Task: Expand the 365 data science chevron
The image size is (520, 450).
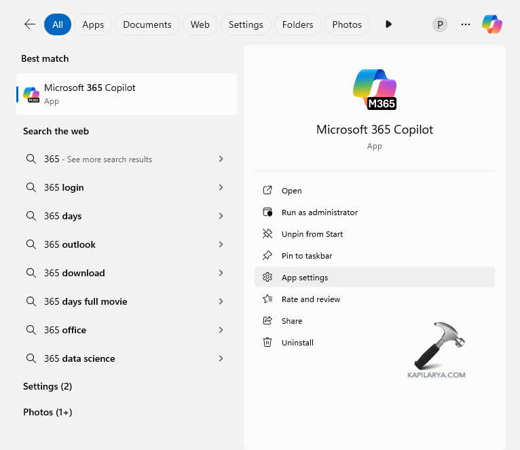Action: tap(221, 358)
